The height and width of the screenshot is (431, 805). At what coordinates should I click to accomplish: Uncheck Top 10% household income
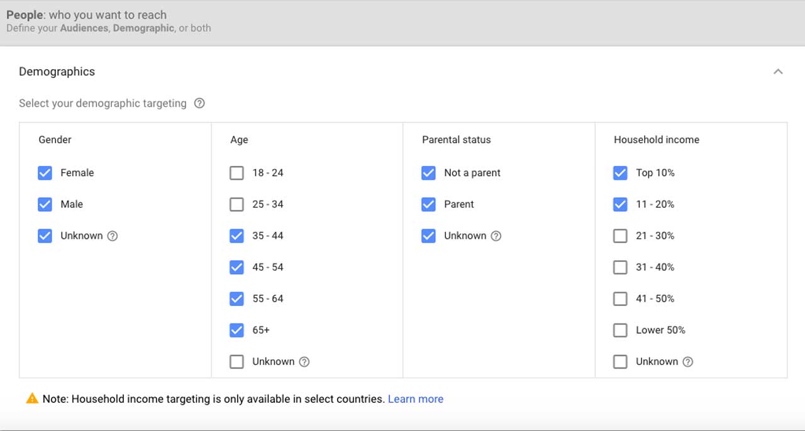point(620,173)
